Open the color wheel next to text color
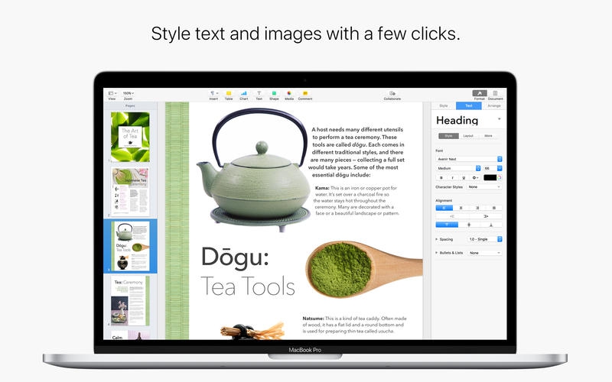The height and width of the screenshot is (382, 612). click(x=500, y=178)
